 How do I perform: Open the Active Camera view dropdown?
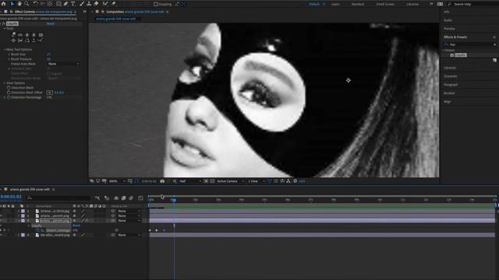[231, 181]
